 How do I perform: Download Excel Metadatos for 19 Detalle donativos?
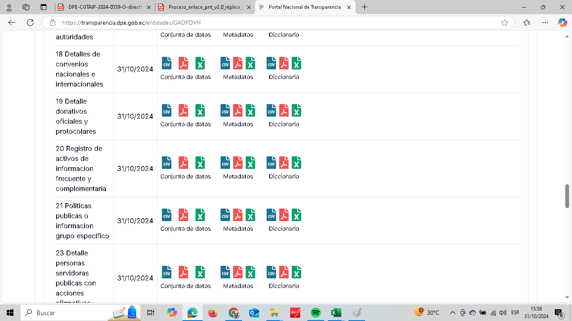[x=250, y=110]
